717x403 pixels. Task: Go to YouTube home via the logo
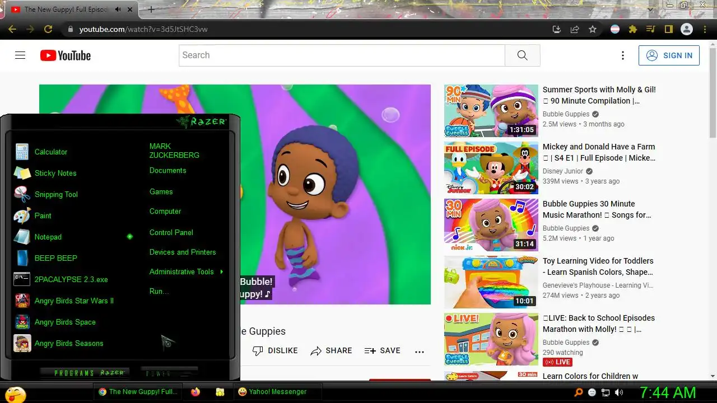pos(65,55)
